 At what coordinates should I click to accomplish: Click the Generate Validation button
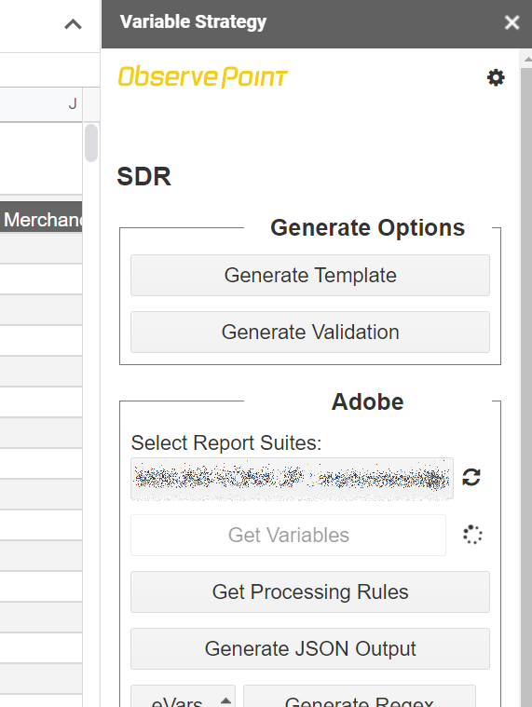tap(310, 332)
